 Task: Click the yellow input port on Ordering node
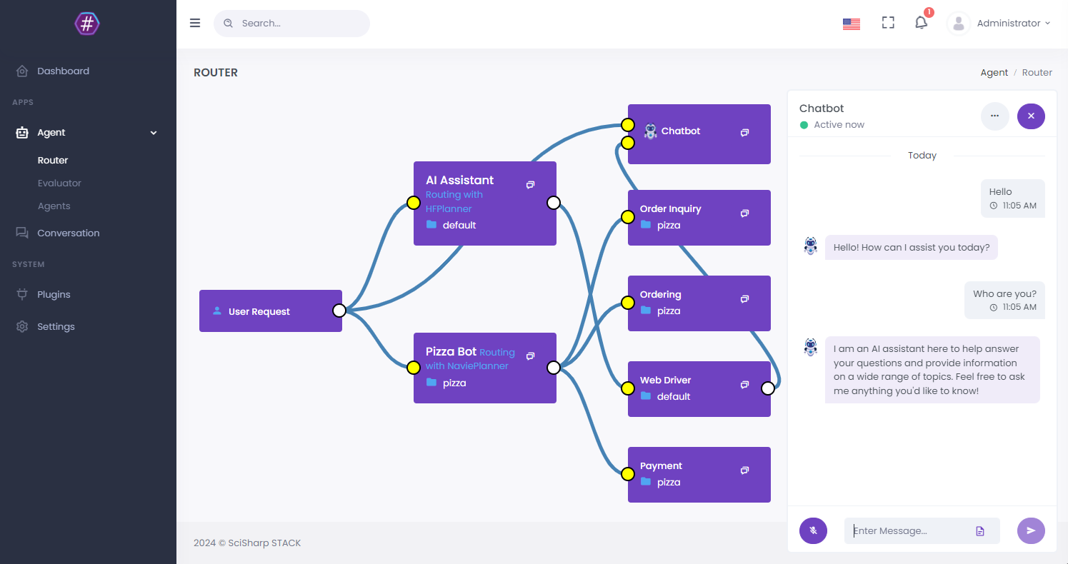(x=627, y=303)
